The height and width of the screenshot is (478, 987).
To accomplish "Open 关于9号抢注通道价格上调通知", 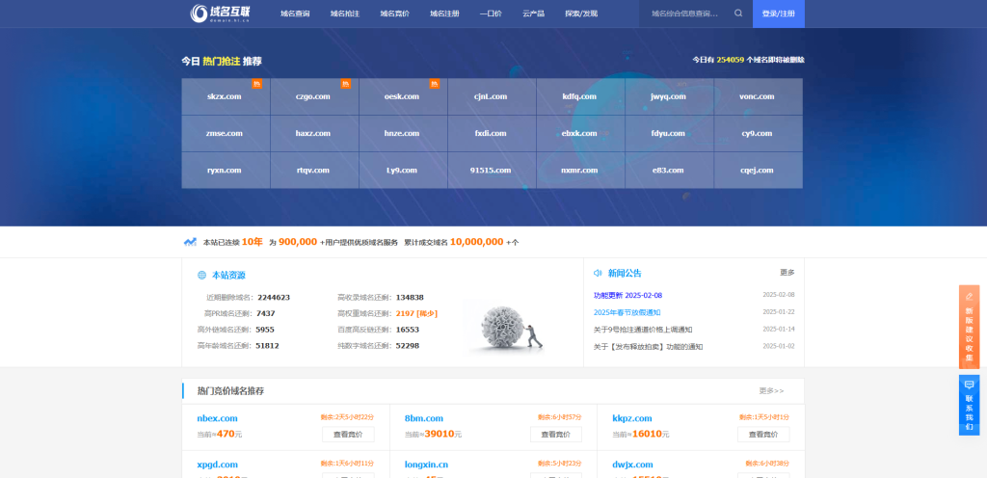I will click(643, 329).
